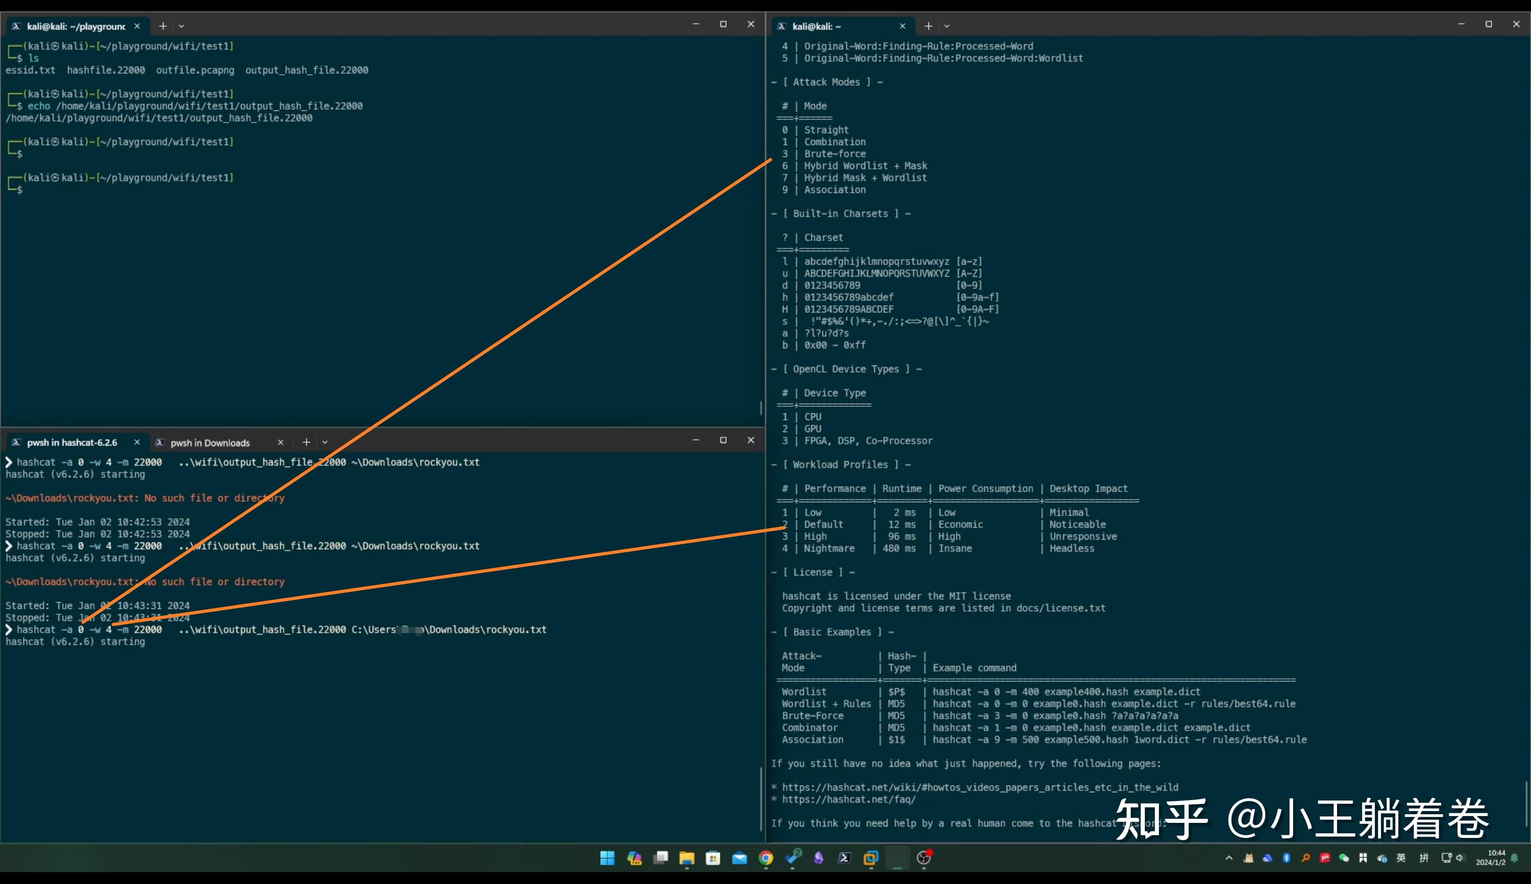This screenshot has width=1531, height=884.
Task: Open the tab dropdown in kali playground window
Action: tap(182, 26)
